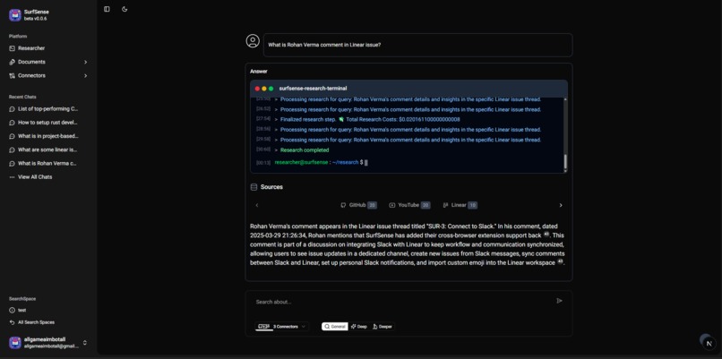Click the ellipsis icon beside View All Chats
Image resolution: width=722 pixels, height=359 pixels.
tap(12, 177)
